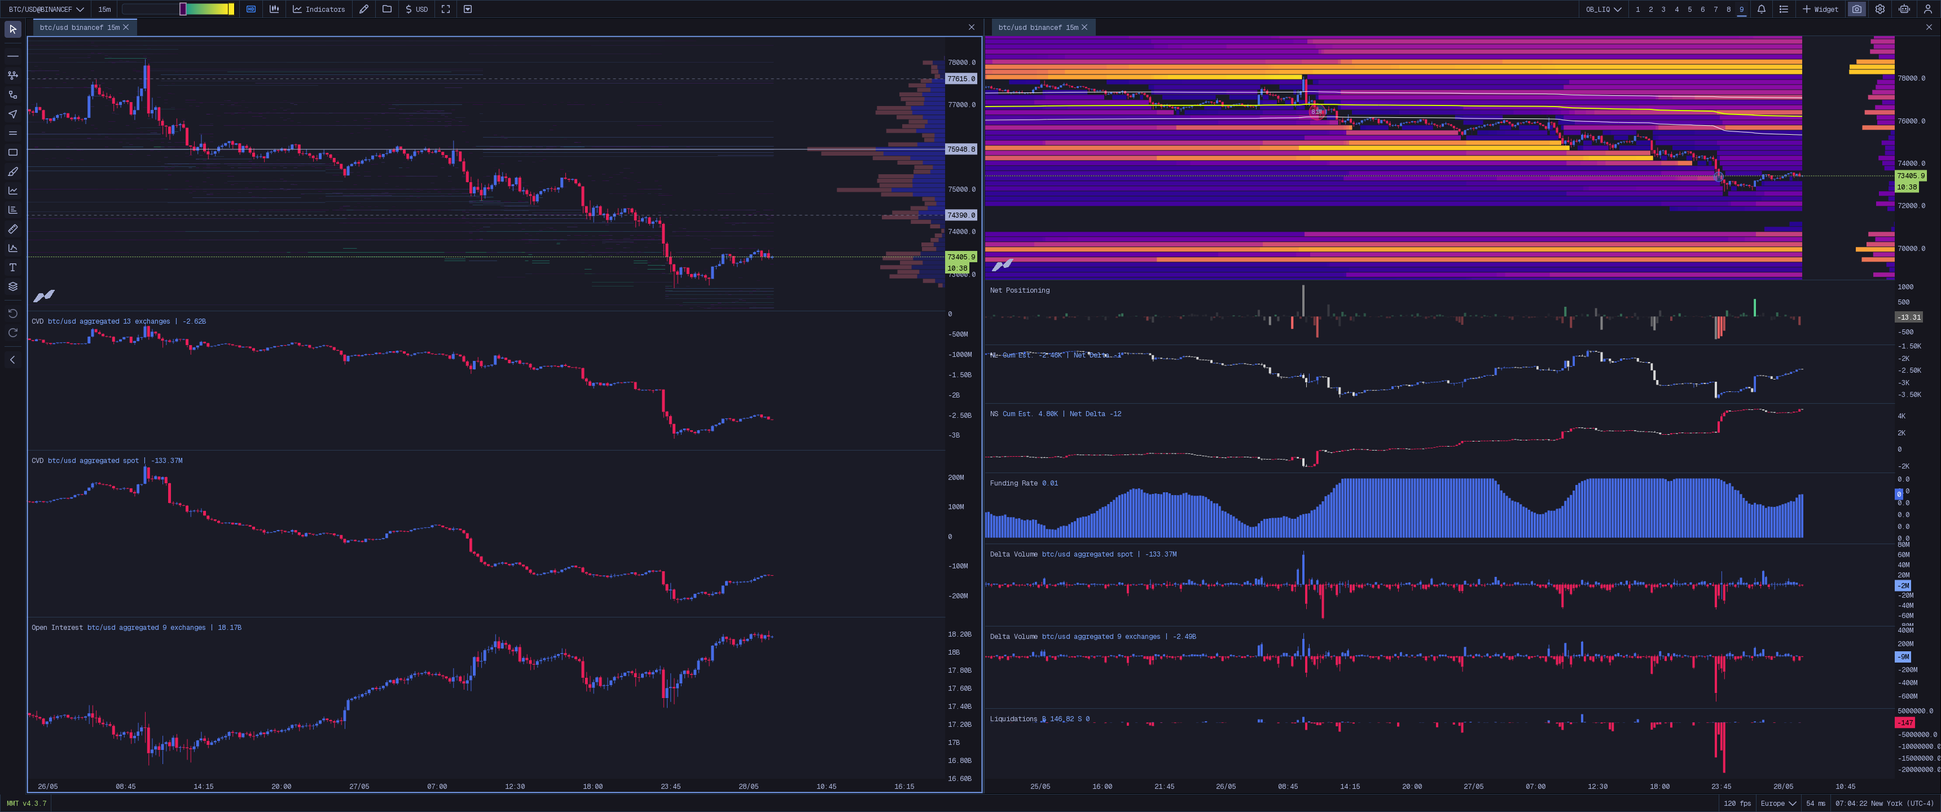Open the BTC/USD@BINANCEF symbol dropdown
Screen dimensions: 1941x812
coord(46,9)
